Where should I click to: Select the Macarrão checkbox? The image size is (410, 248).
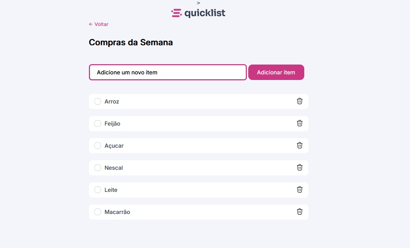pyautogui.click(x=98, y=212)
